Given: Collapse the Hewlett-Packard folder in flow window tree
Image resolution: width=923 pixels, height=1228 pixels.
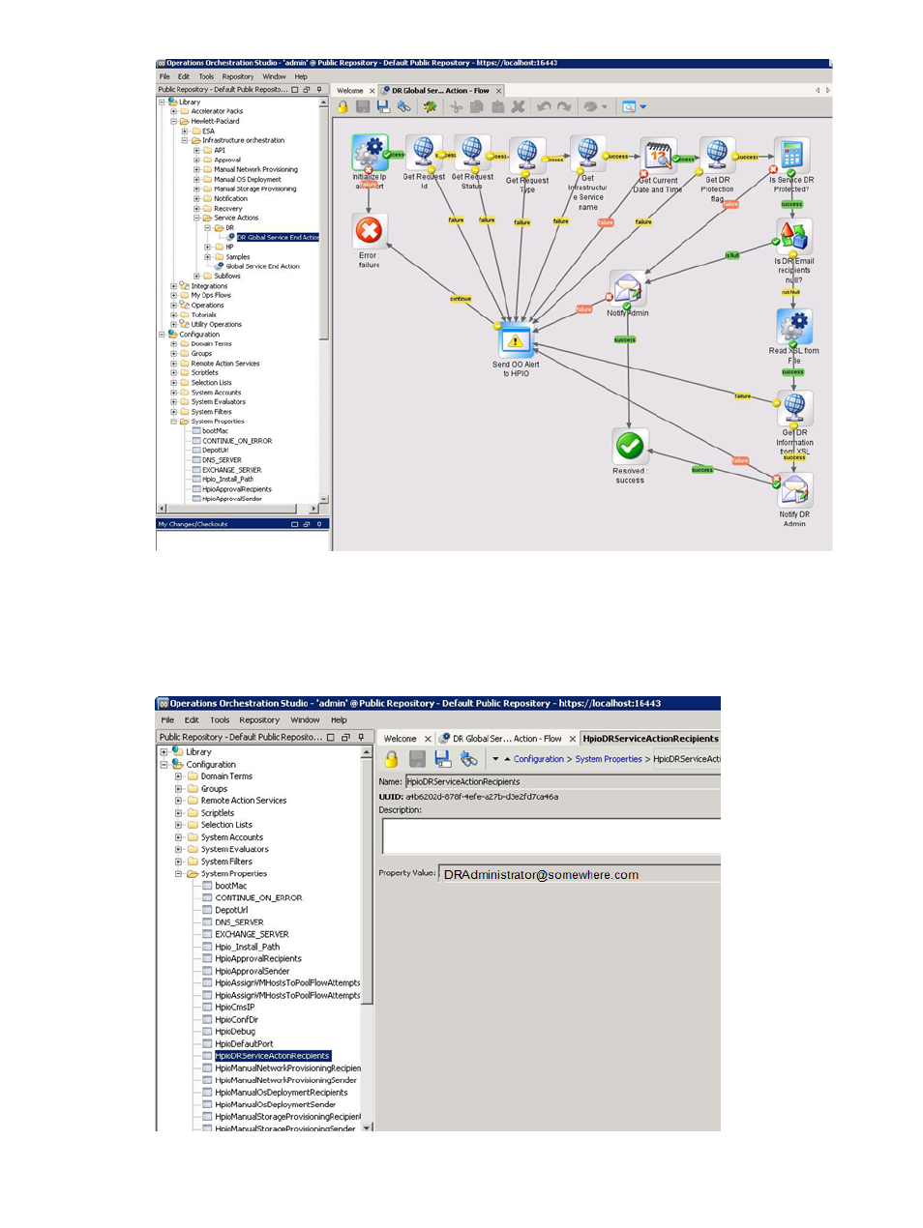Looking at the screenshot, I should click(x=174, y=121).
